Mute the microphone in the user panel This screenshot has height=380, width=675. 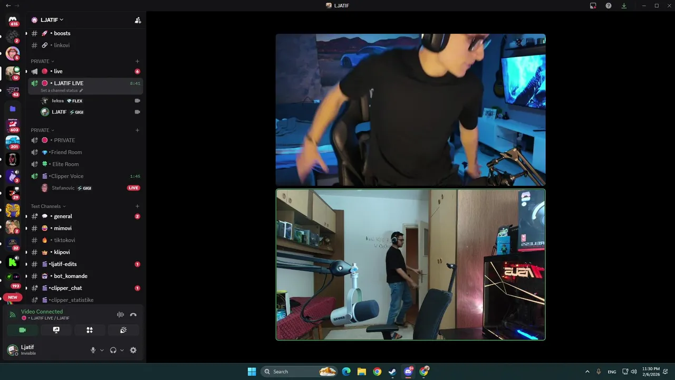click(x=93, y=350)
